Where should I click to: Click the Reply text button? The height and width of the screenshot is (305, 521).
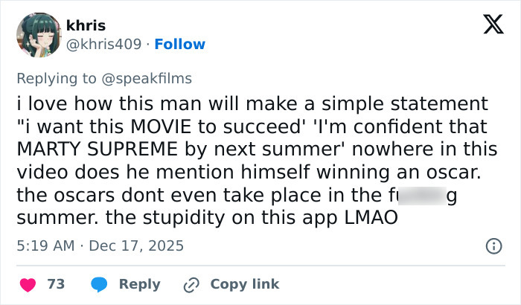[140, 284]
